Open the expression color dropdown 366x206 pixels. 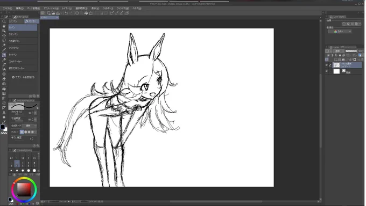(340, 32)
